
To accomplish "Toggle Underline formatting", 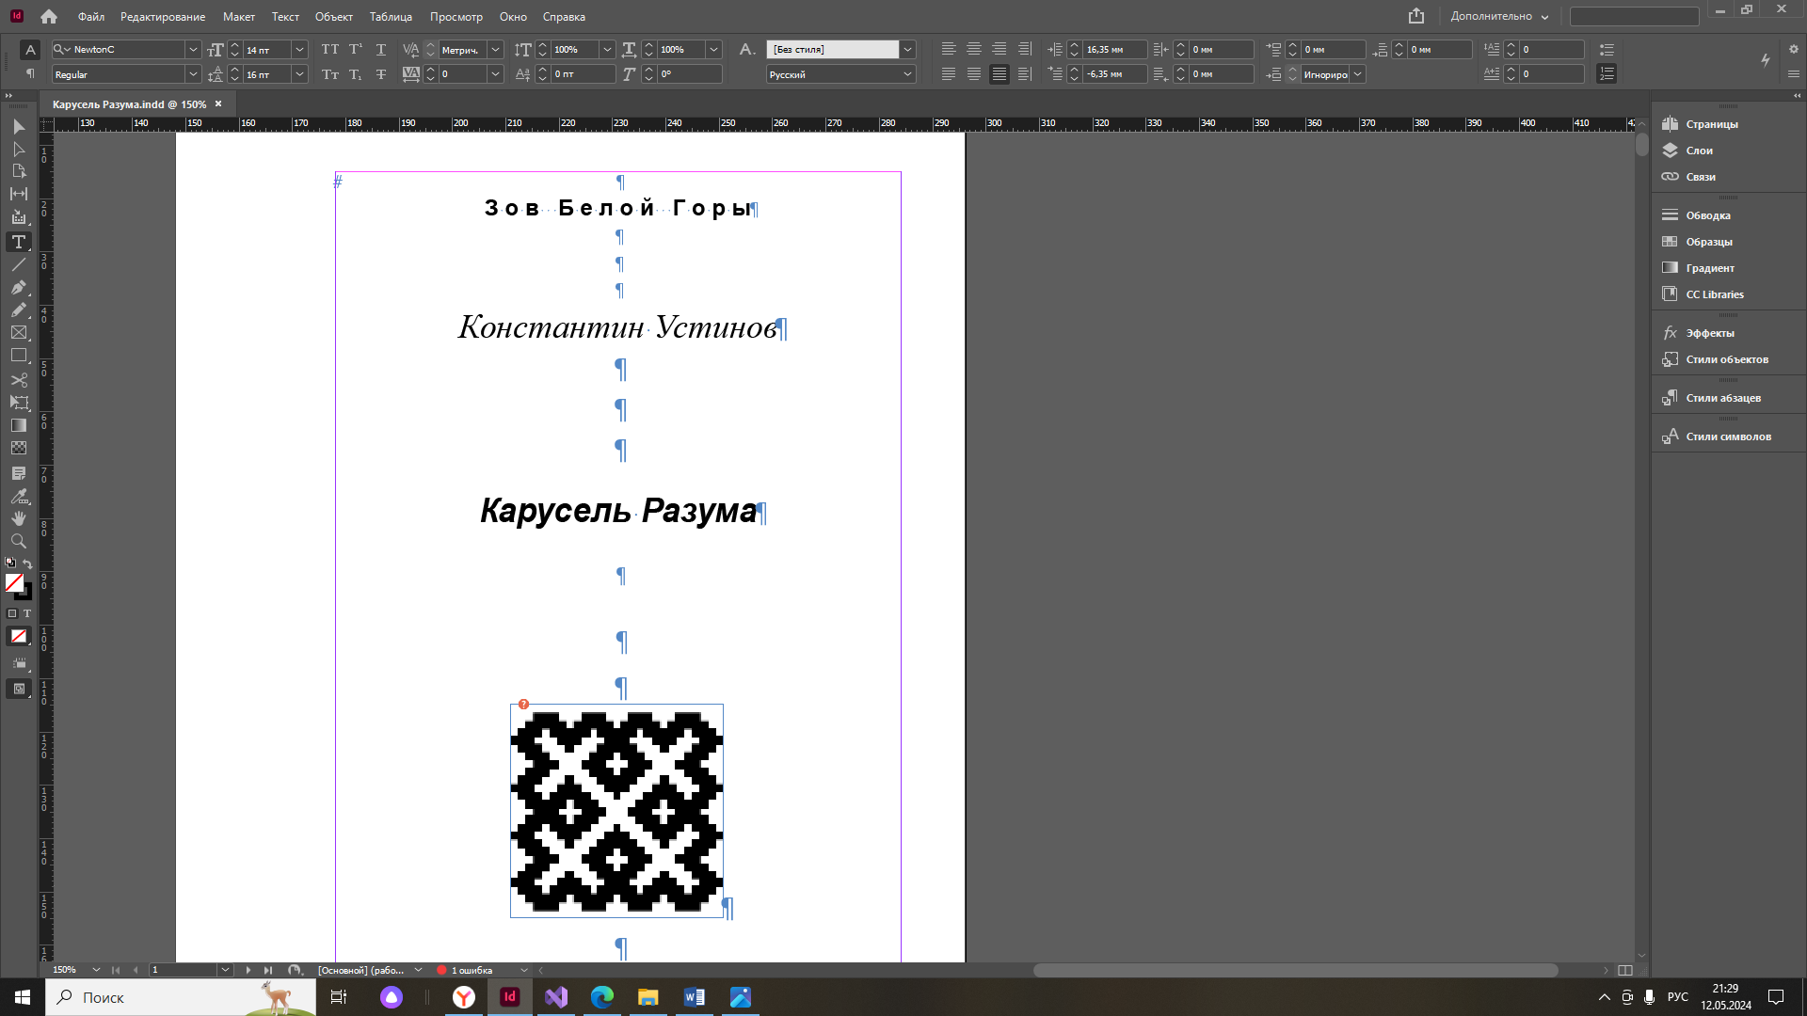I will click(x=380, y=49).
